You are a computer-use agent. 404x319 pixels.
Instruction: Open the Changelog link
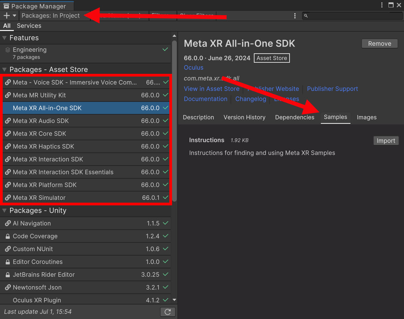(x=250, y=99)
